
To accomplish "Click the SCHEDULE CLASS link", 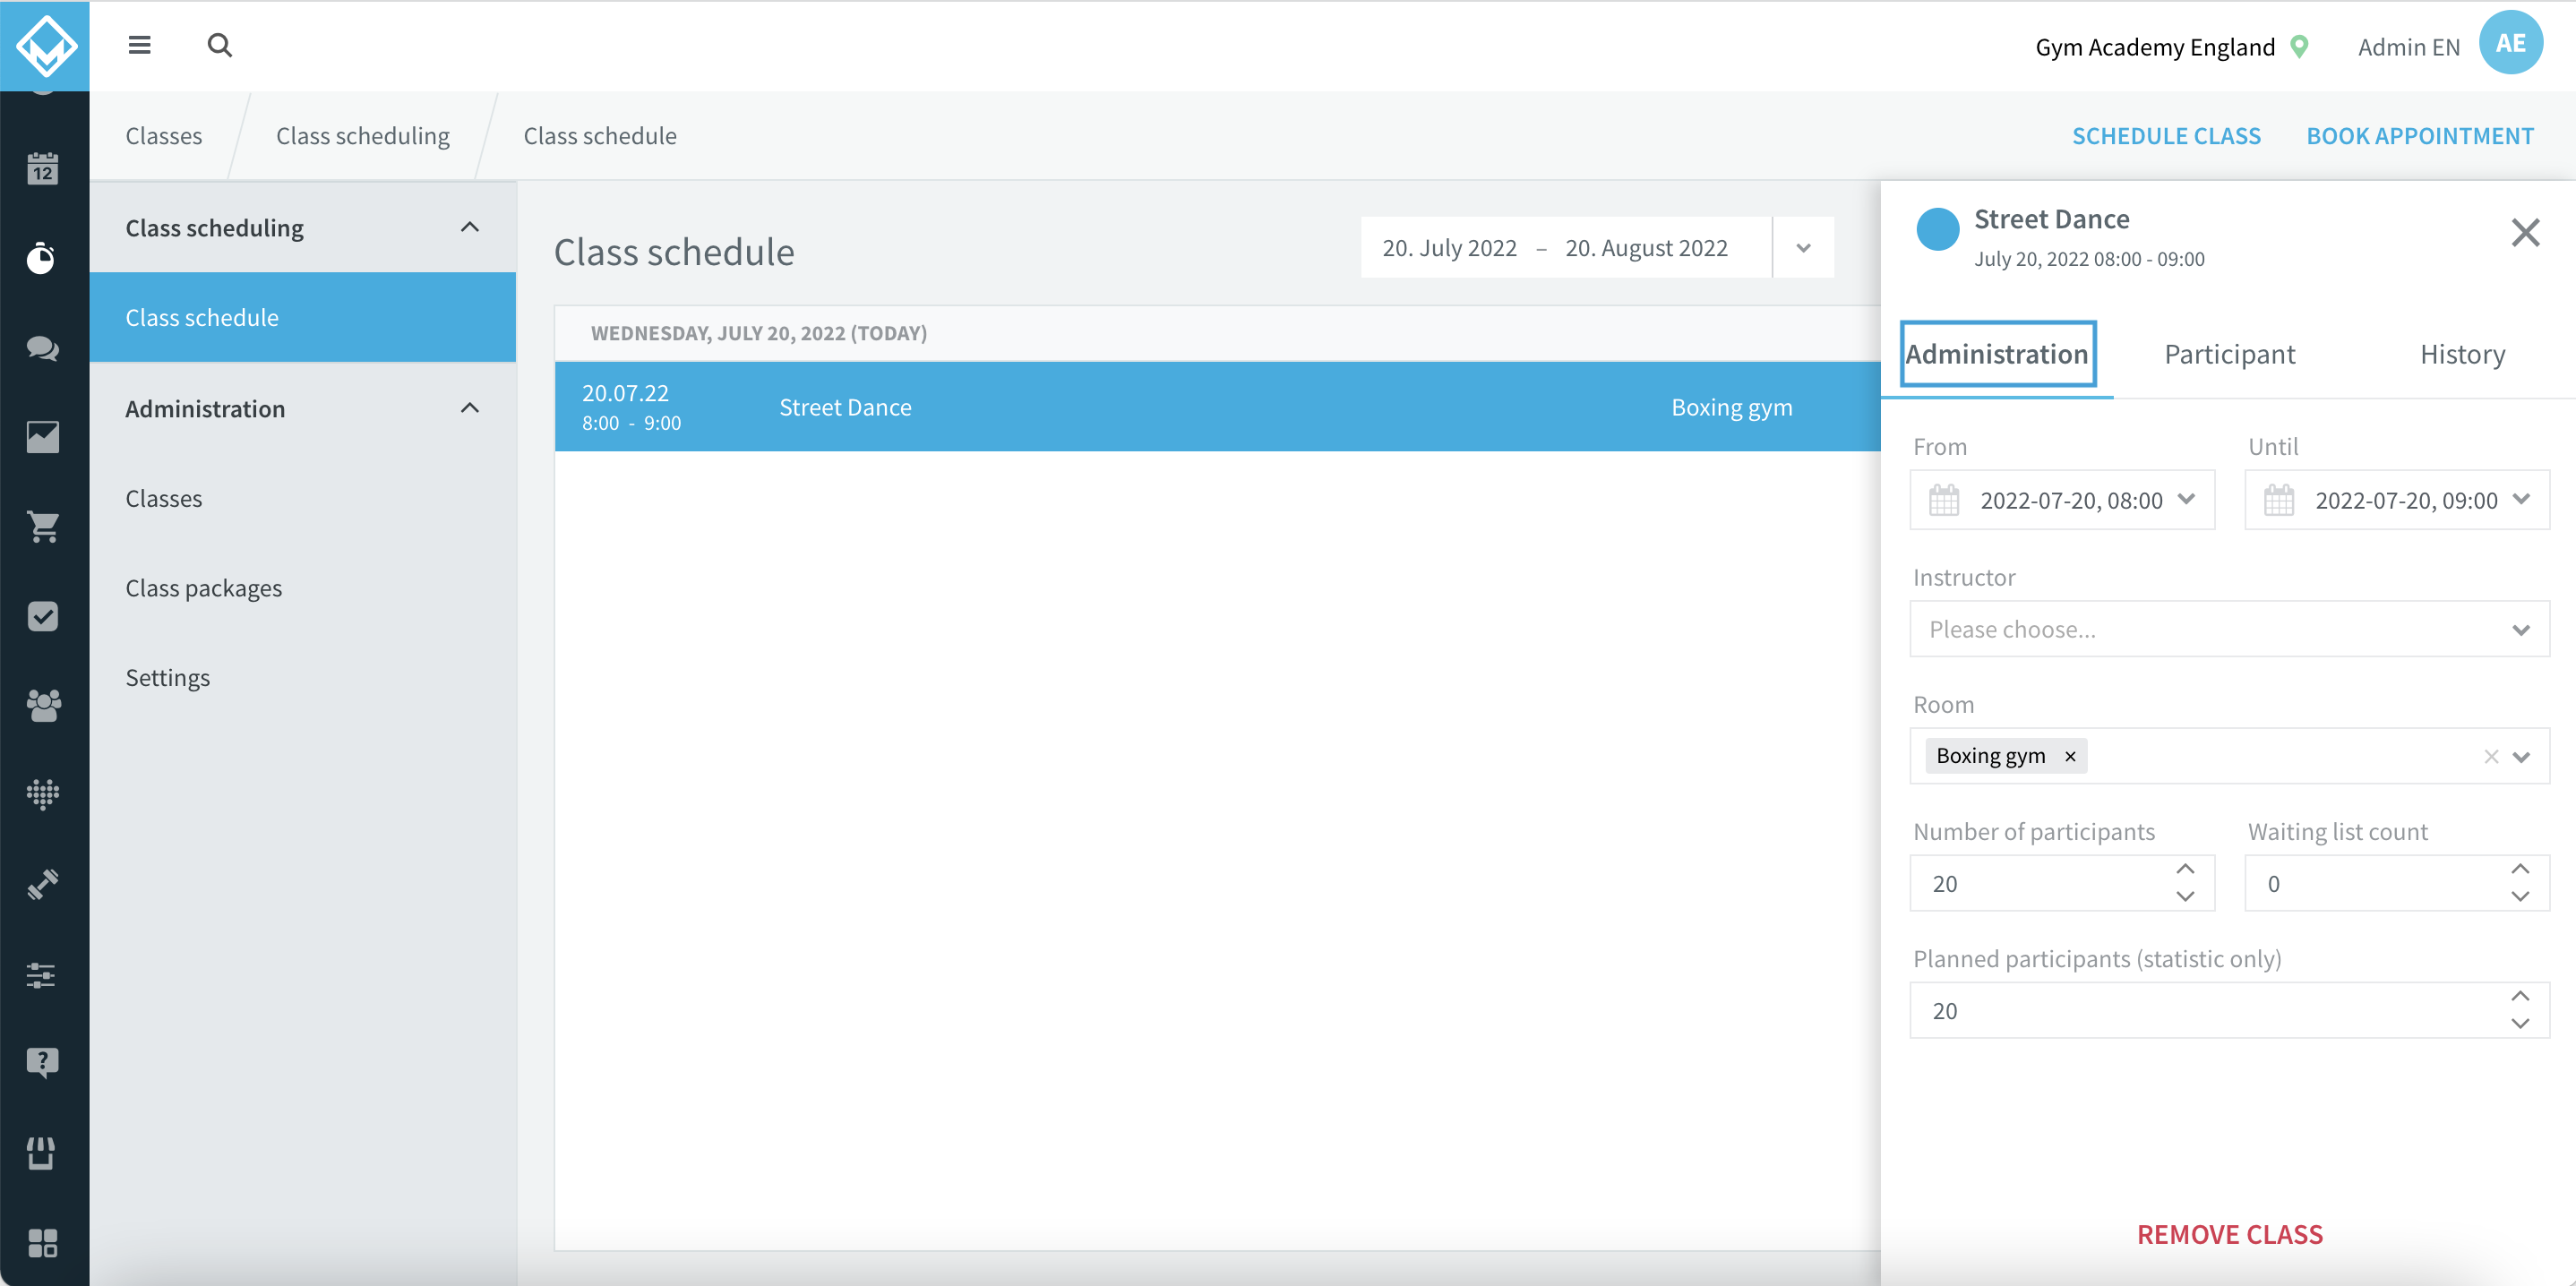I will (x=2166, y=136).
